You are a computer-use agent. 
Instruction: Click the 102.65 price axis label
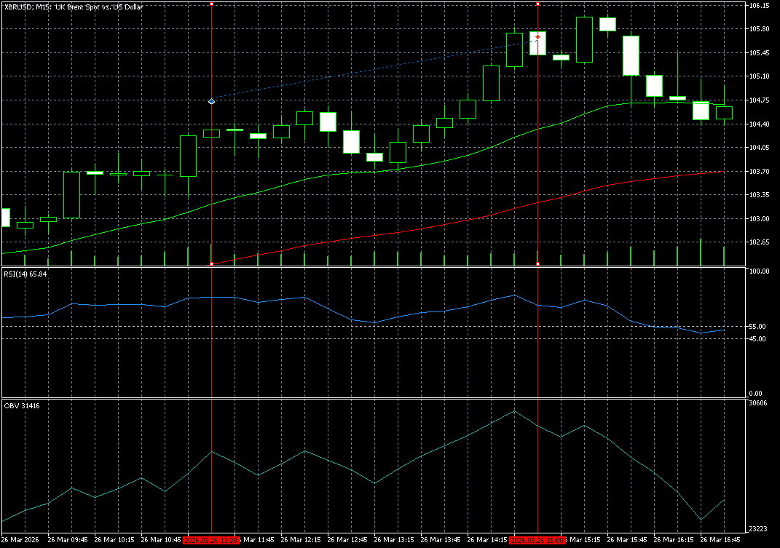pos(759,242)
